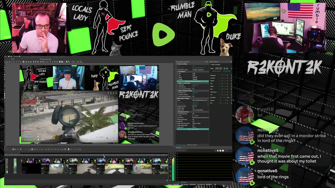Reset the Tint value with its reset icon
This screenshot has height=188, width=335.
pos(232,95)
